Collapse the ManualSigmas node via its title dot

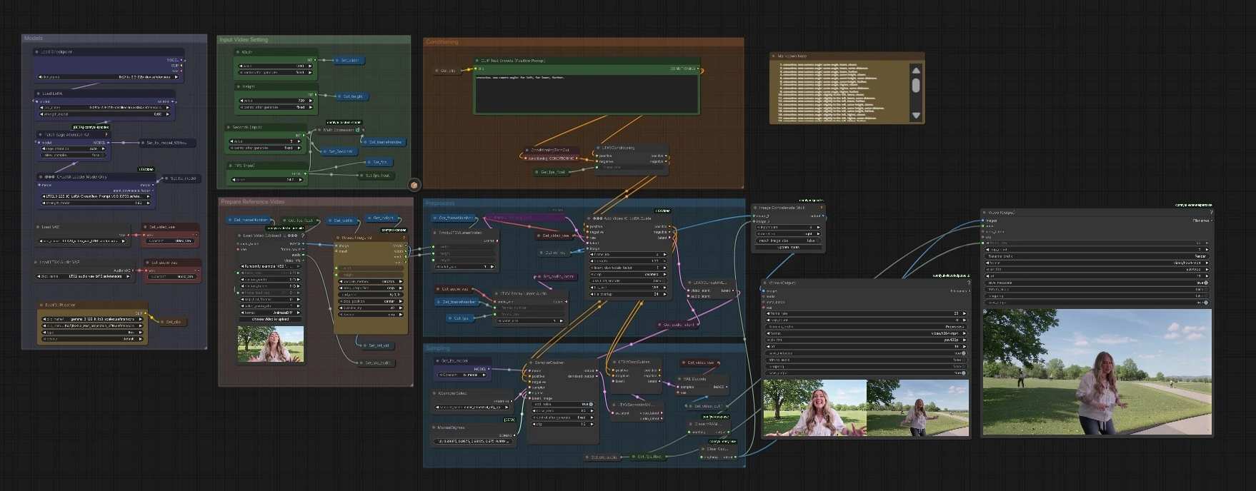(x=434, y=427)
